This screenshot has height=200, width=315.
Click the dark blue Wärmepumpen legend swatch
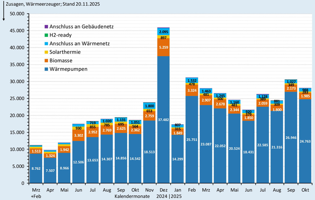point(46,69)
